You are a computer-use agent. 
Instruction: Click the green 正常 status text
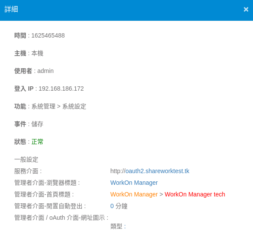click(x=37, y=142)
